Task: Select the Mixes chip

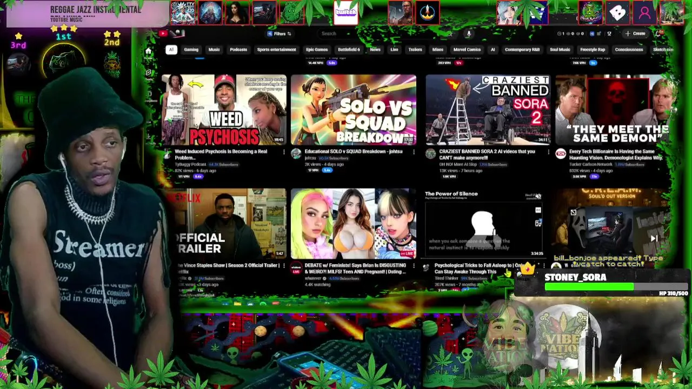Action: pyautogui.click(x=438, y=50)
